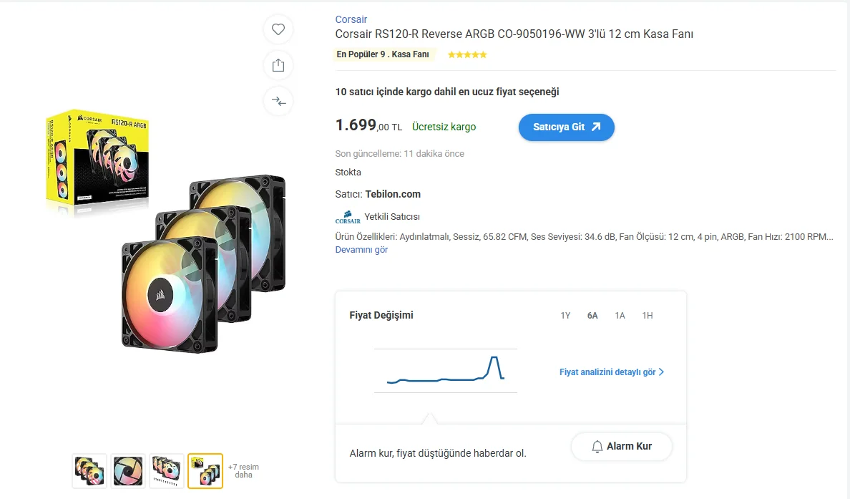Switch price chart to 1A range
Screen dimensions: 850x499
pyautogui.click(x=620, y=316)
